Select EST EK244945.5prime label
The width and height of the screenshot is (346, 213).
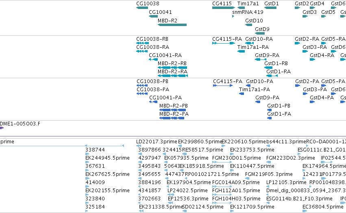pos(107,158)
